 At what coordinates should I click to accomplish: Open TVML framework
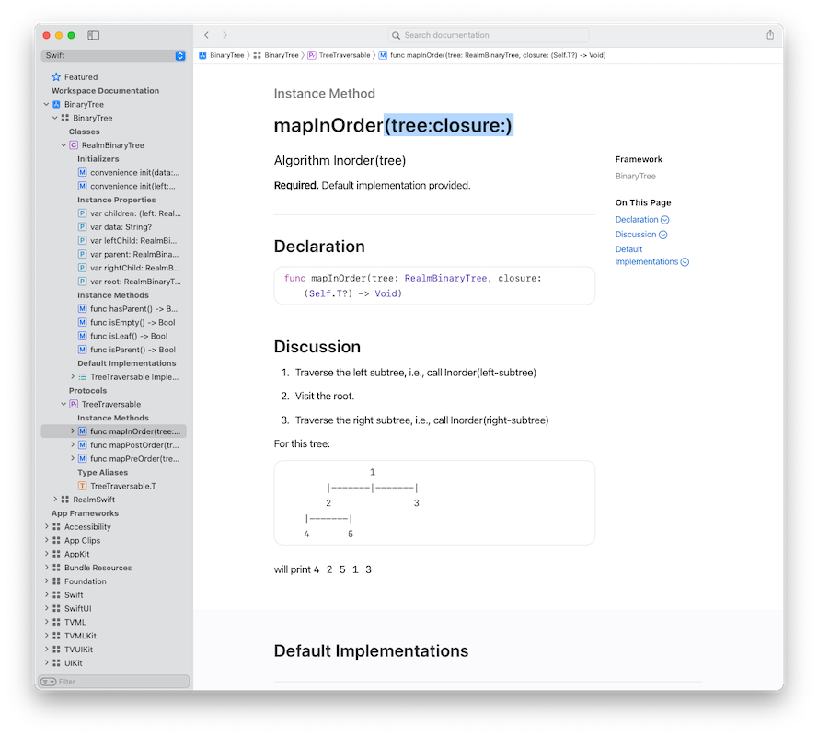pyautogui.click(x=75, y=622)
